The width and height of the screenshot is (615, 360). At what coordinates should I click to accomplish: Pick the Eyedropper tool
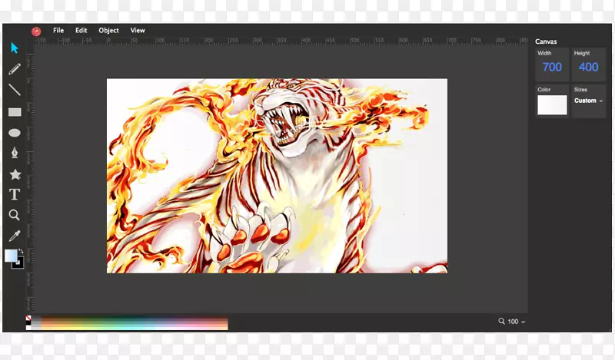[15, 236]
